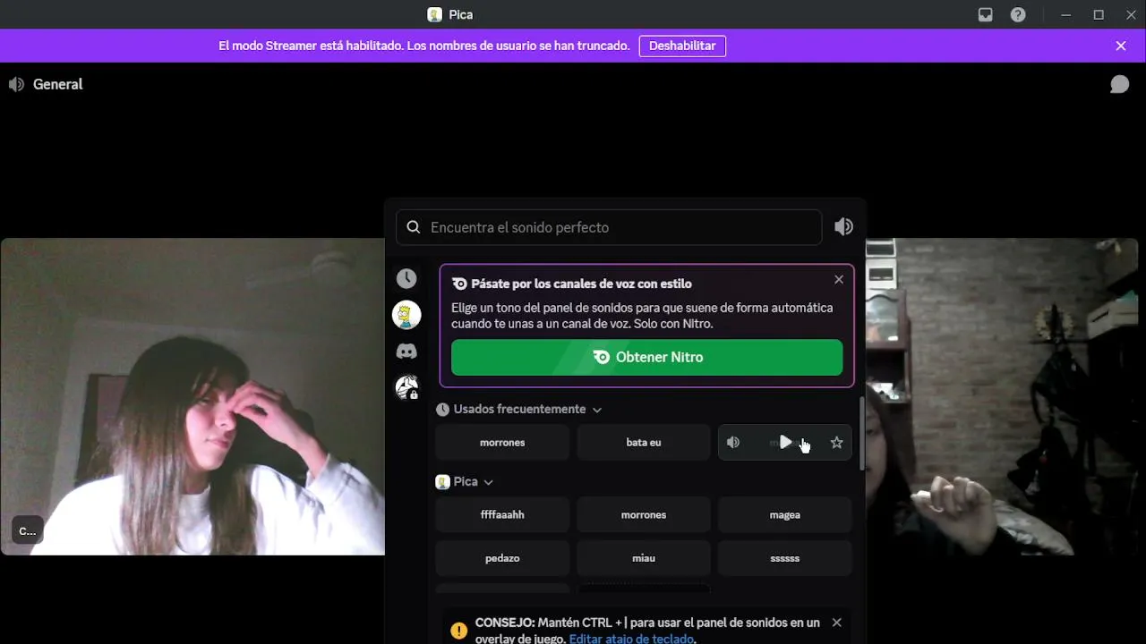This screenshot has width=1146, height=644.
Task: Click the Deshabilitar streamer mode button
Action: tap(682, 46)
